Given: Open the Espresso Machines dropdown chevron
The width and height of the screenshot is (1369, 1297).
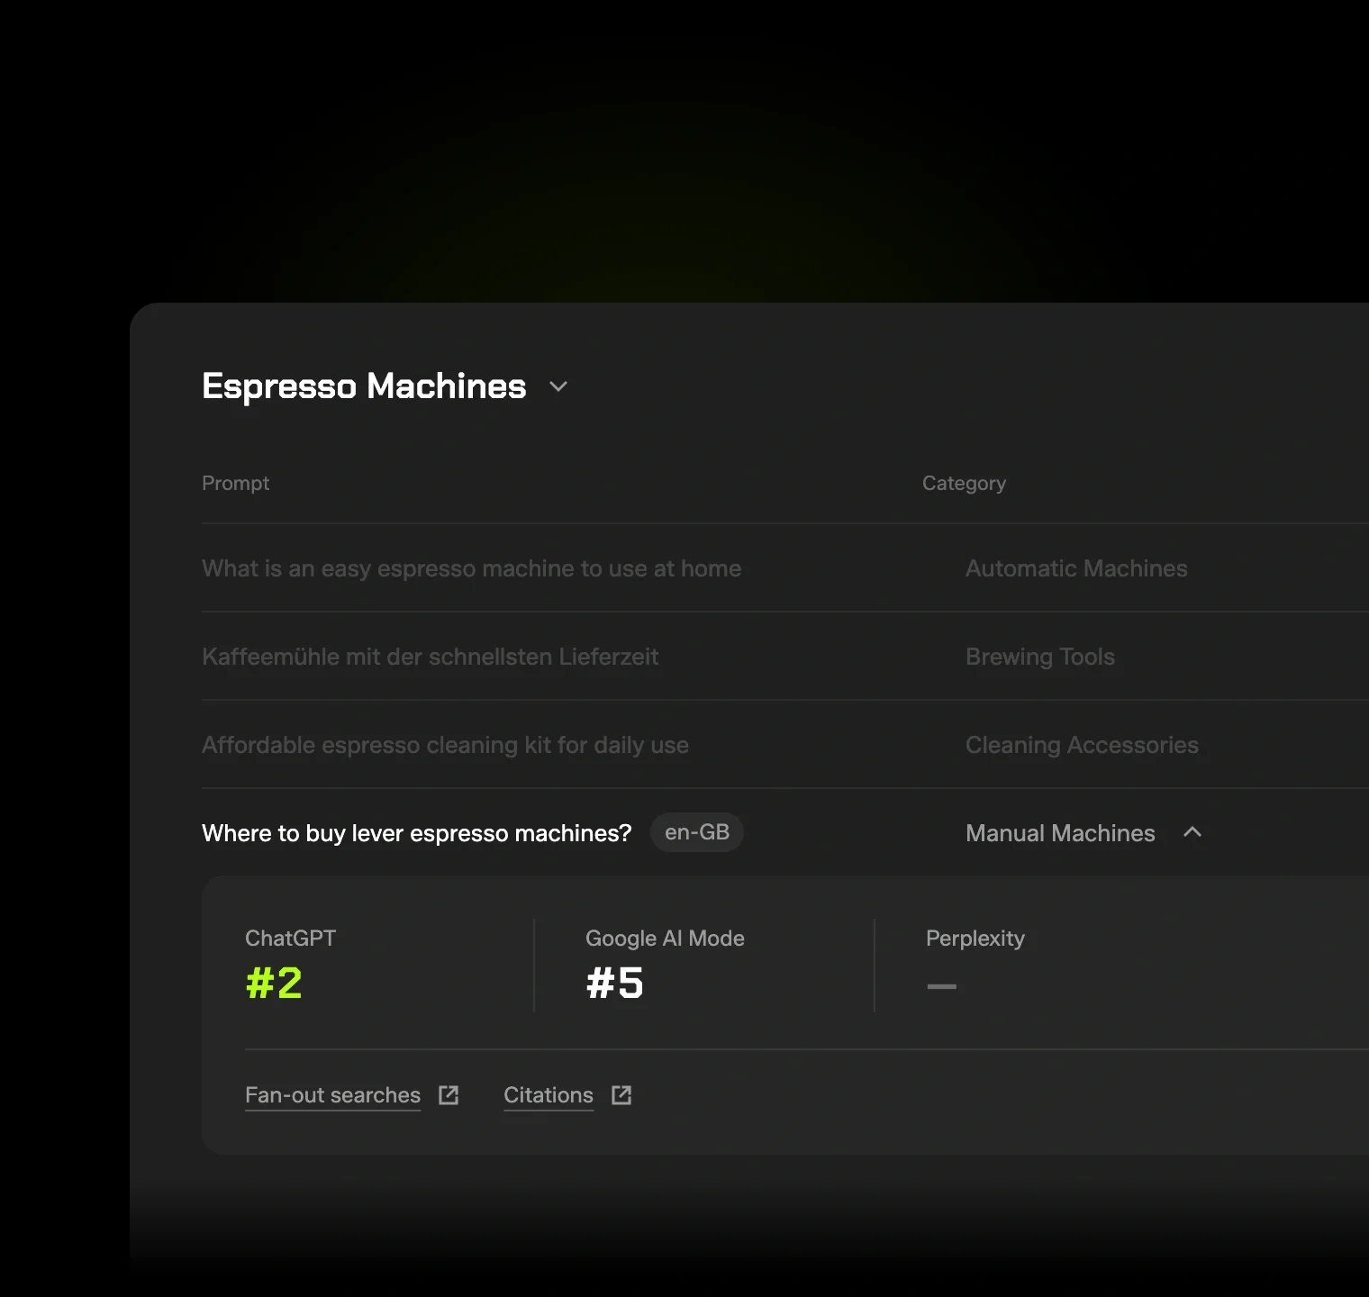Looking at the screenshot, I should click(558, 386).
